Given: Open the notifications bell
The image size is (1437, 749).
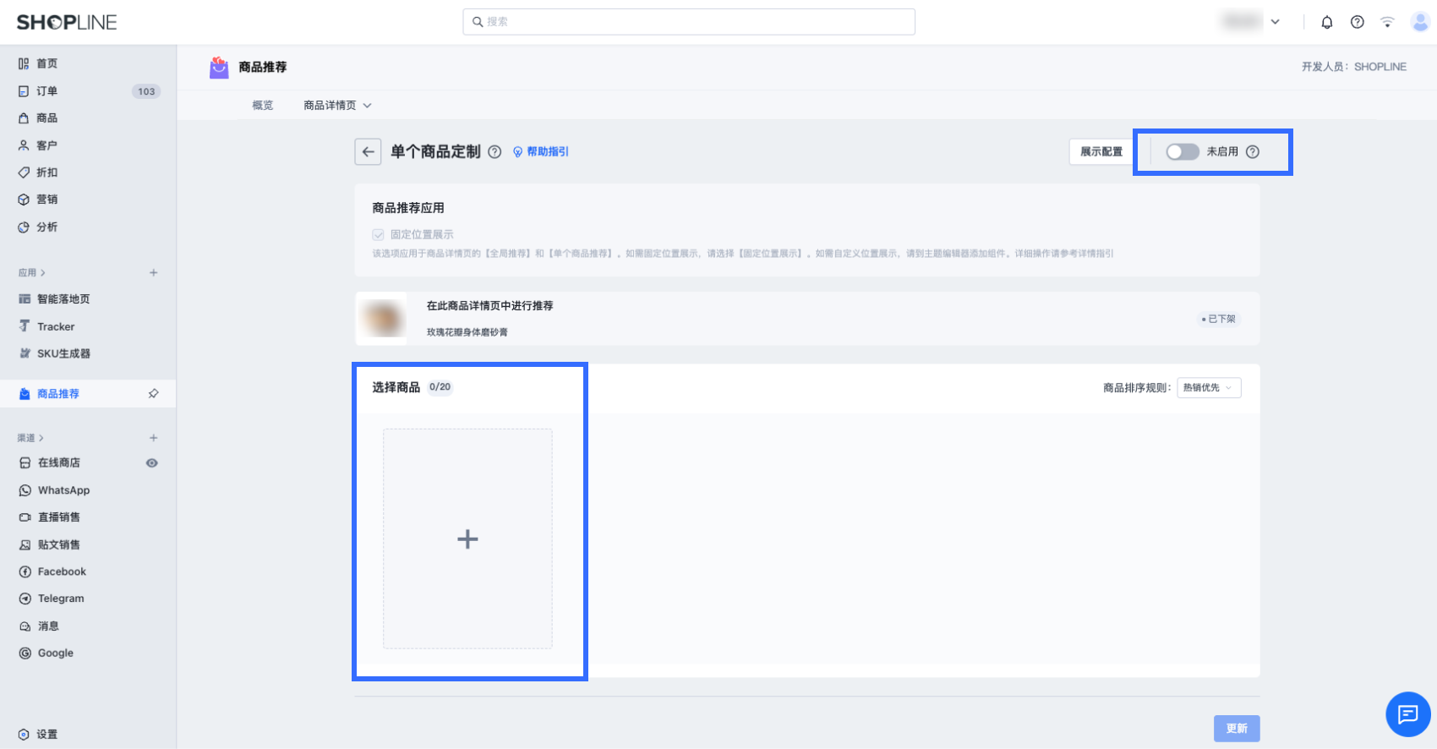Looking at the screenshot, I should 1327,22.
